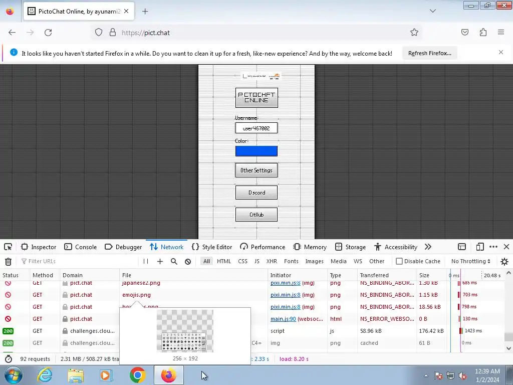Viewport: 513px width, 385px height.
Task: Click the site security padlock icon
Action: (113, 33)
